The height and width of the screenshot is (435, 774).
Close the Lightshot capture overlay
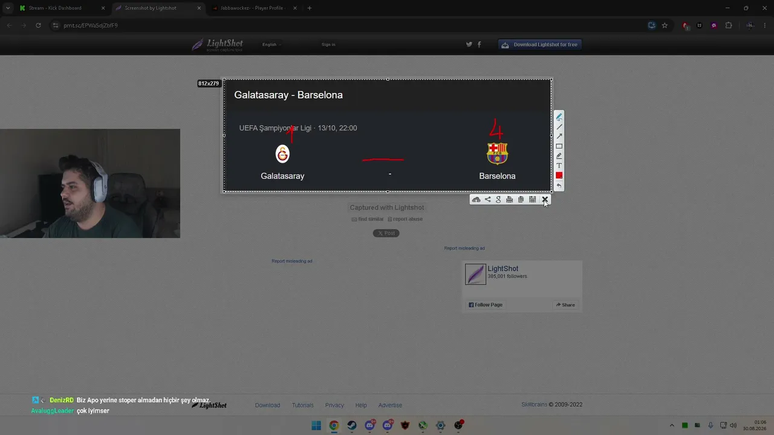pos(545,199)
